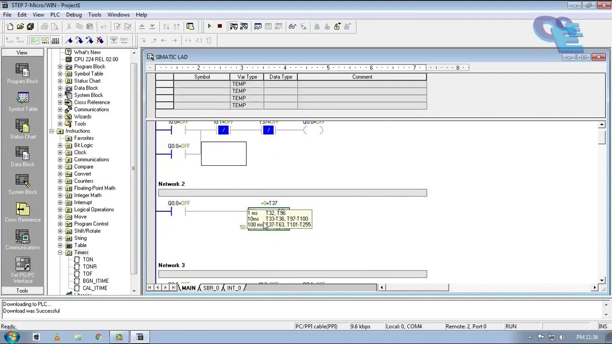Toggle Program Status monitoring icon
612x344 pixels.
(234, 27)
